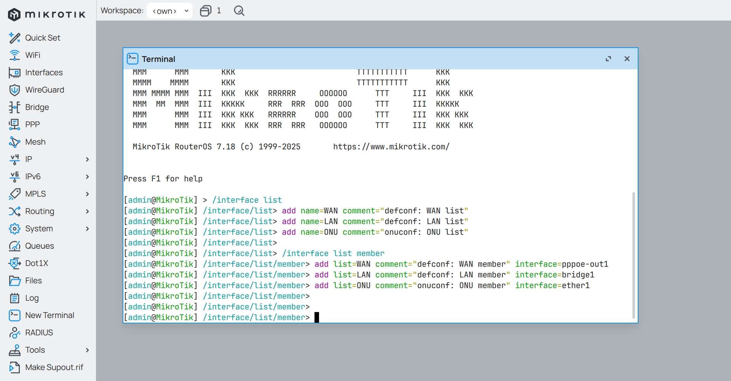Click the 'name=LAN' command text

click(x=319, y=221)
